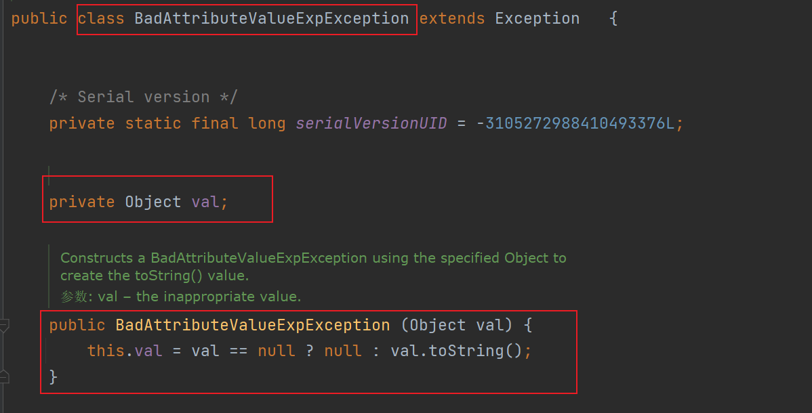Place cursor on serialVersionUID field name

tap(371, 123)
